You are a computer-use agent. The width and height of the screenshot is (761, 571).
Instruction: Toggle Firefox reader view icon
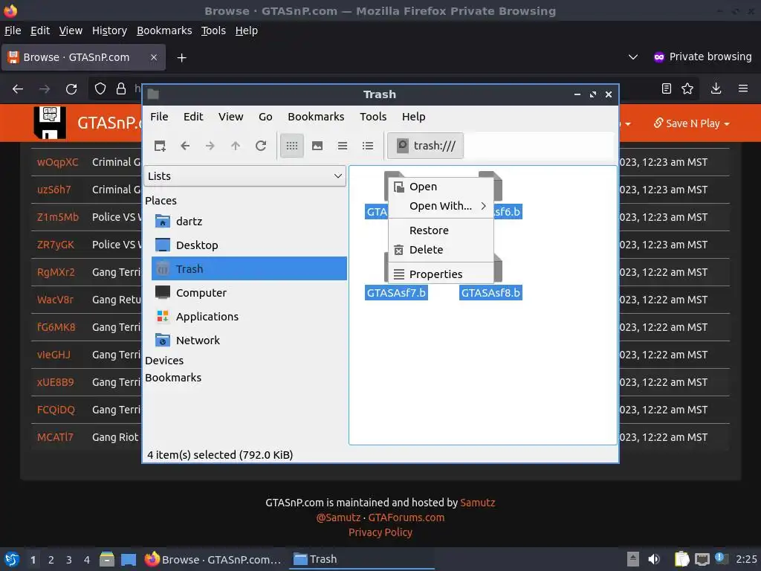pos(667,88)
